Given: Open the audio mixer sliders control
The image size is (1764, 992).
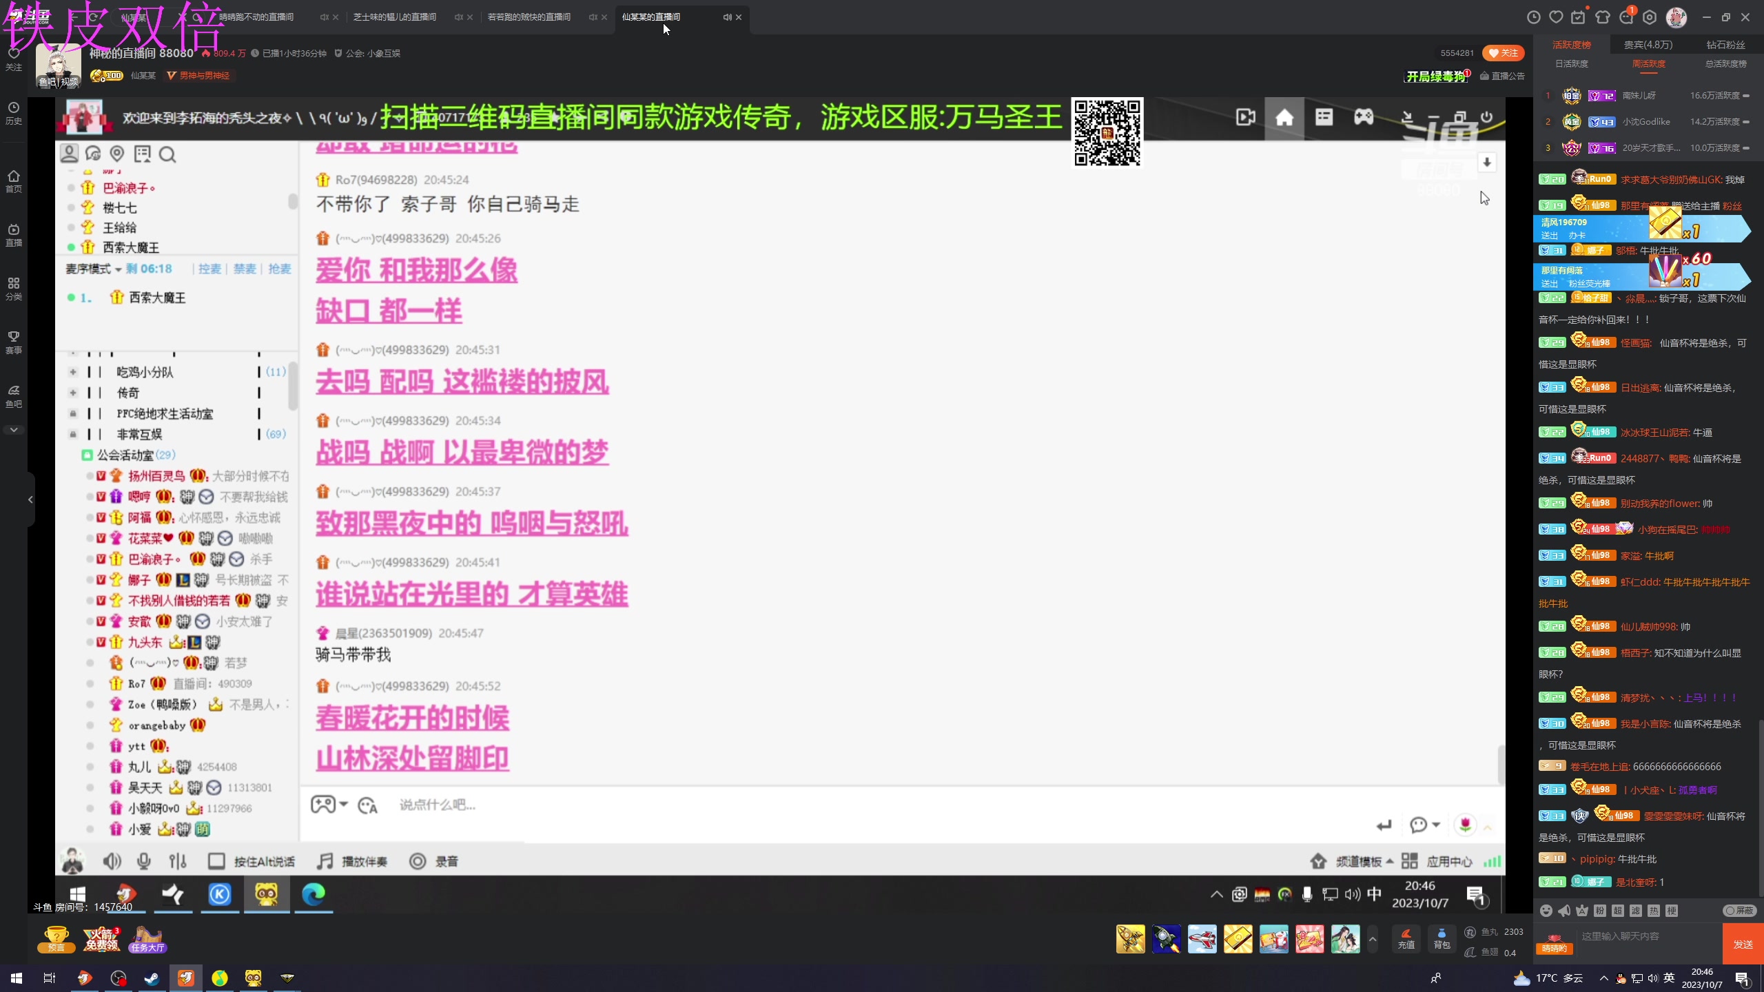Looking at the screenshot, I should coord(177,860).
